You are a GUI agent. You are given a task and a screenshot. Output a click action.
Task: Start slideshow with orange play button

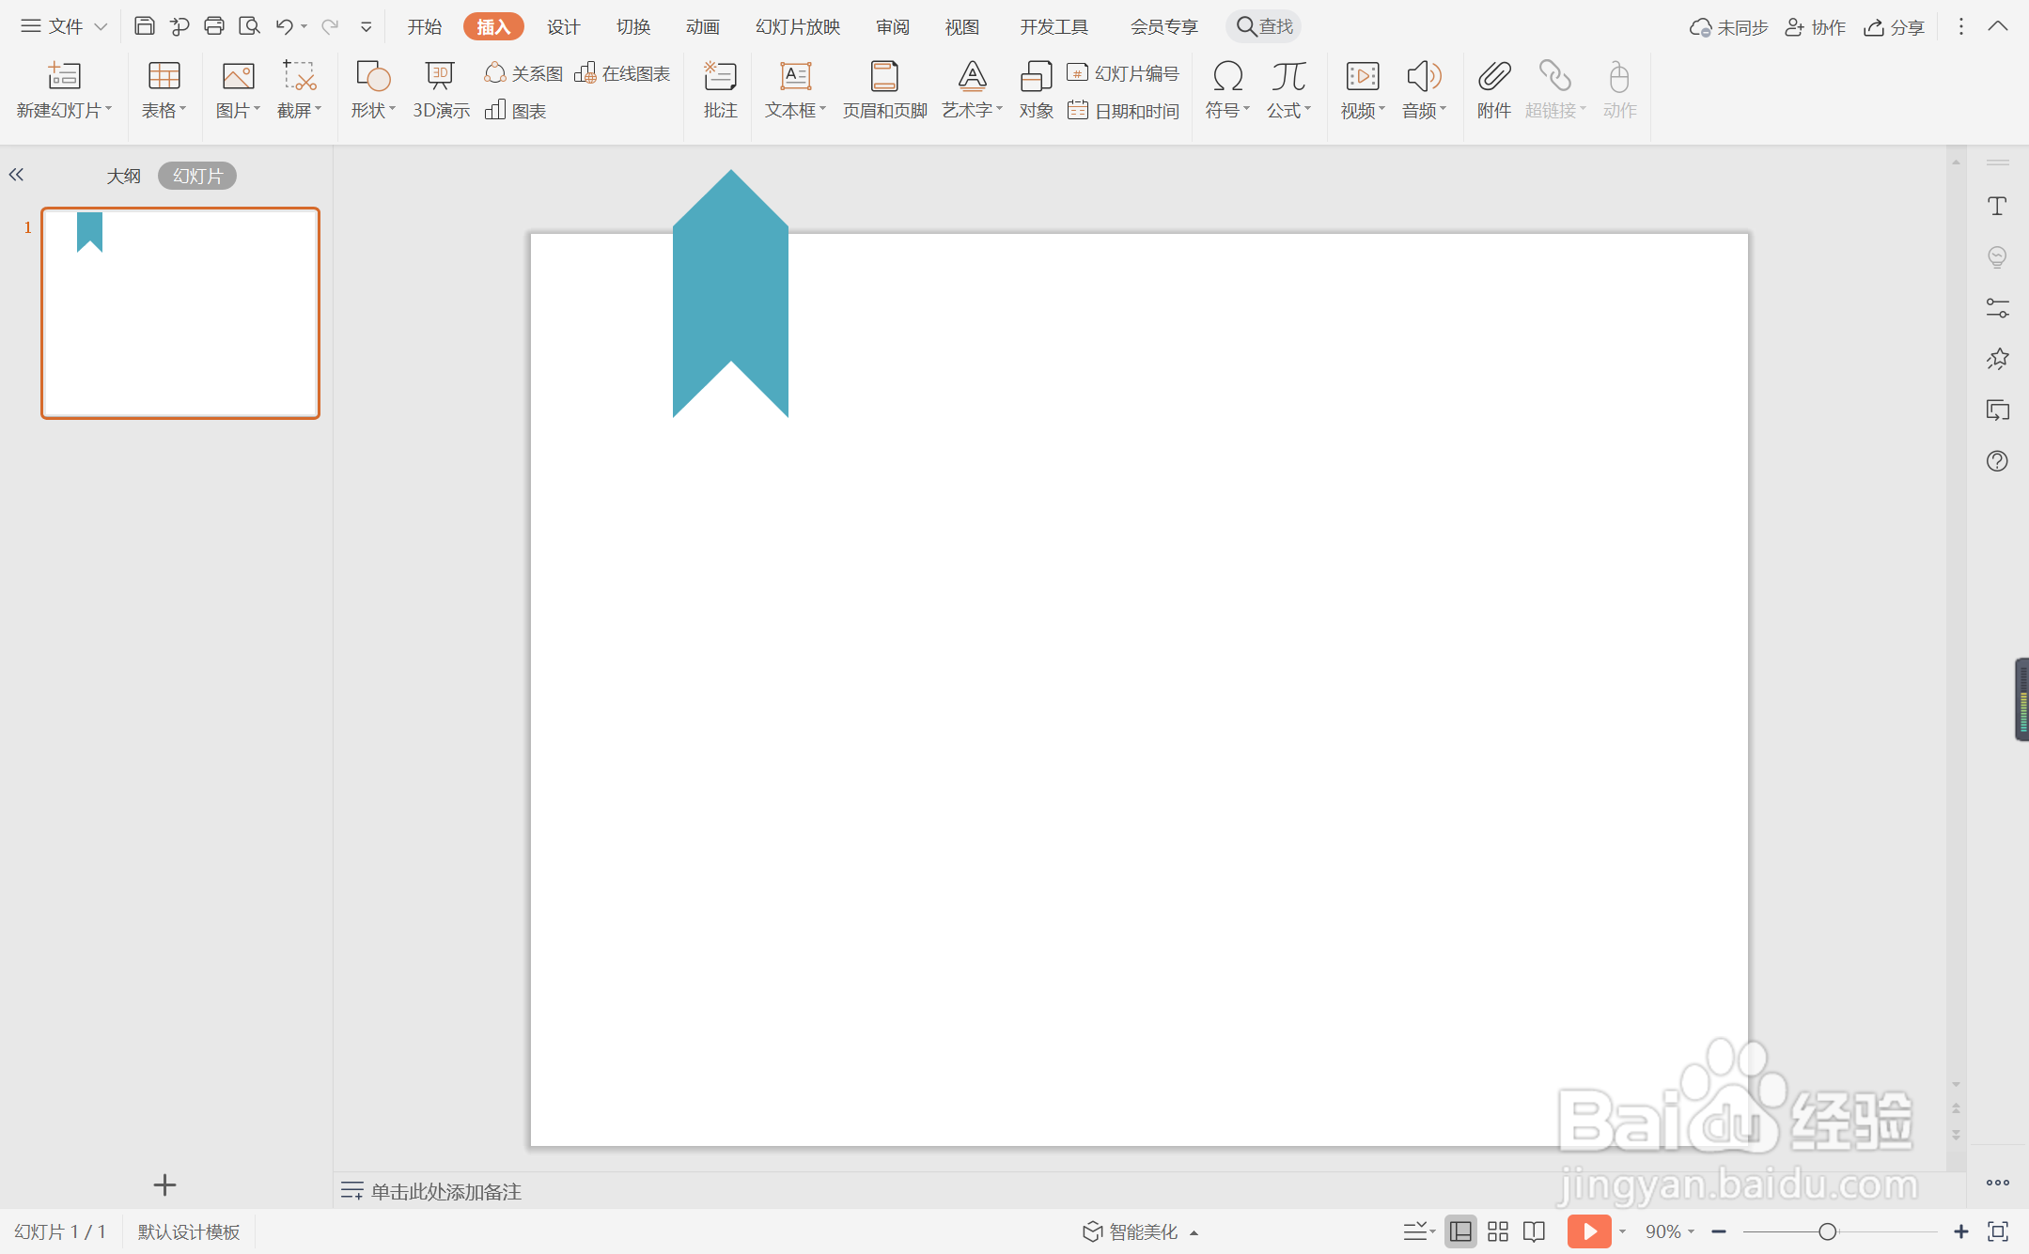(x=1588, y=1231)
